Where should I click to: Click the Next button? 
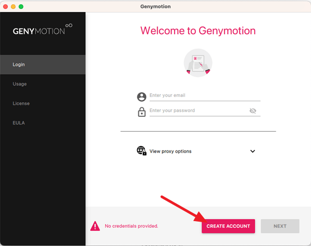click(x=280, y=226)
